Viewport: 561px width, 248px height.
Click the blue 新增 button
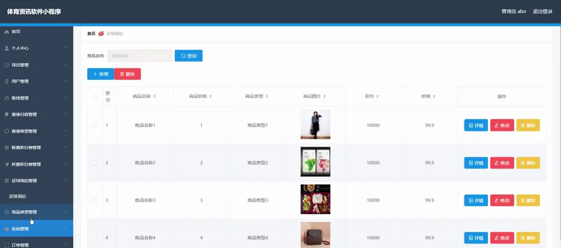101,74
